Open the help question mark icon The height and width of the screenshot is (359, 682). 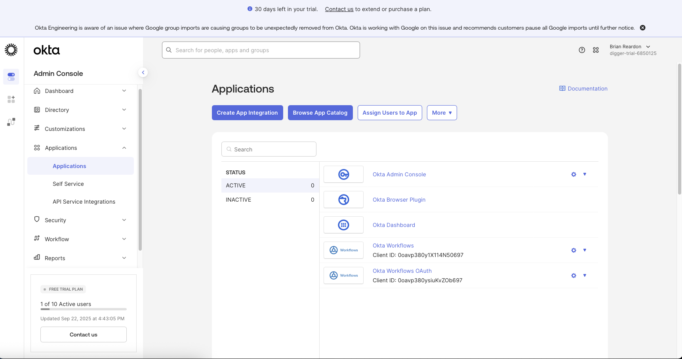(582, 50)
